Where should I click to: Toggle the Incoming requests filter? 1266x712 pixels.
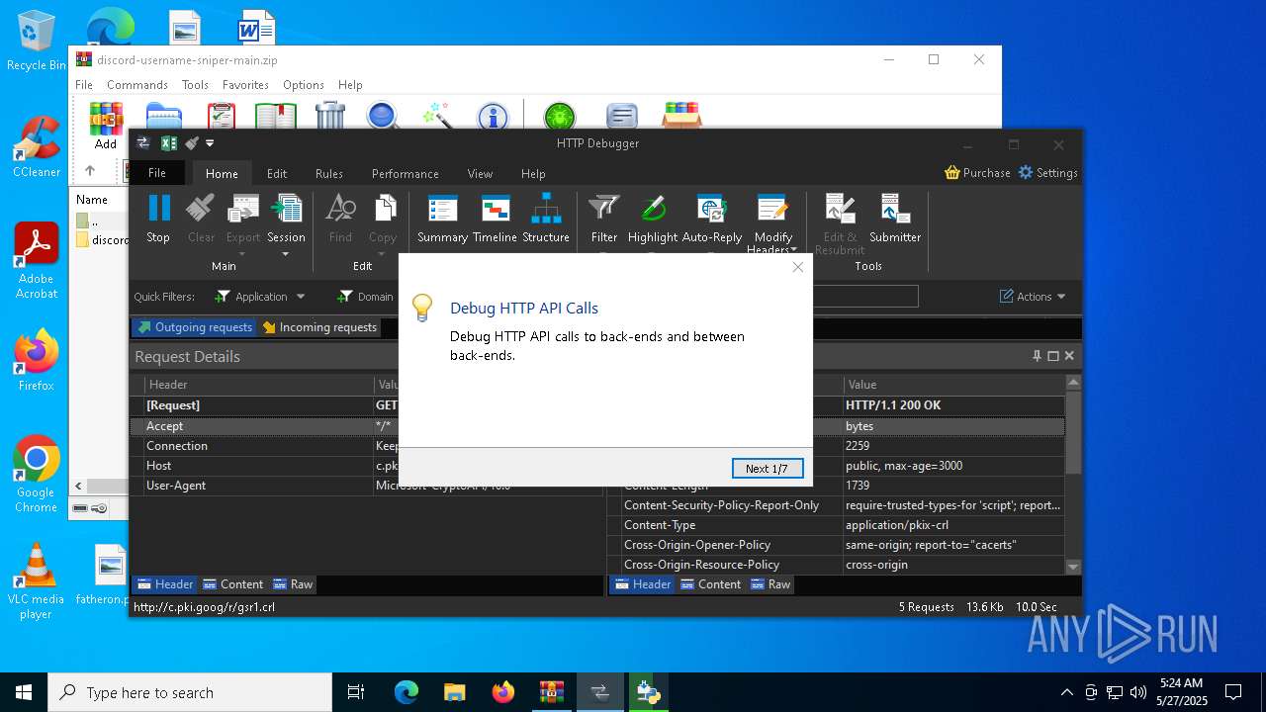tap(318, 327)
